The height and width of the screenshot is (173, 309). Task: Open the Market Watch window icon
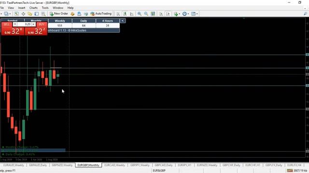[x=16, y=14]
